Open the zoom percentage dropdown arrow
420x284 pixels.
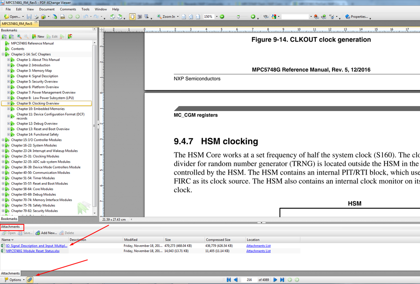[217, 17]
